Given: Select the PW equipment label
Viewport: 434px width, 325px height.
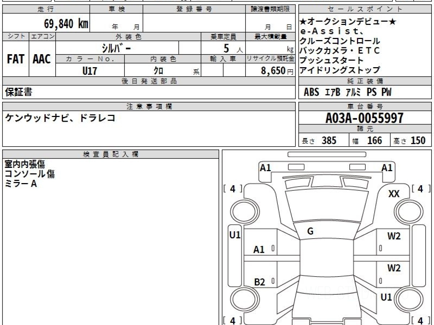Looking at the screenshot, I should coord(386,92).
